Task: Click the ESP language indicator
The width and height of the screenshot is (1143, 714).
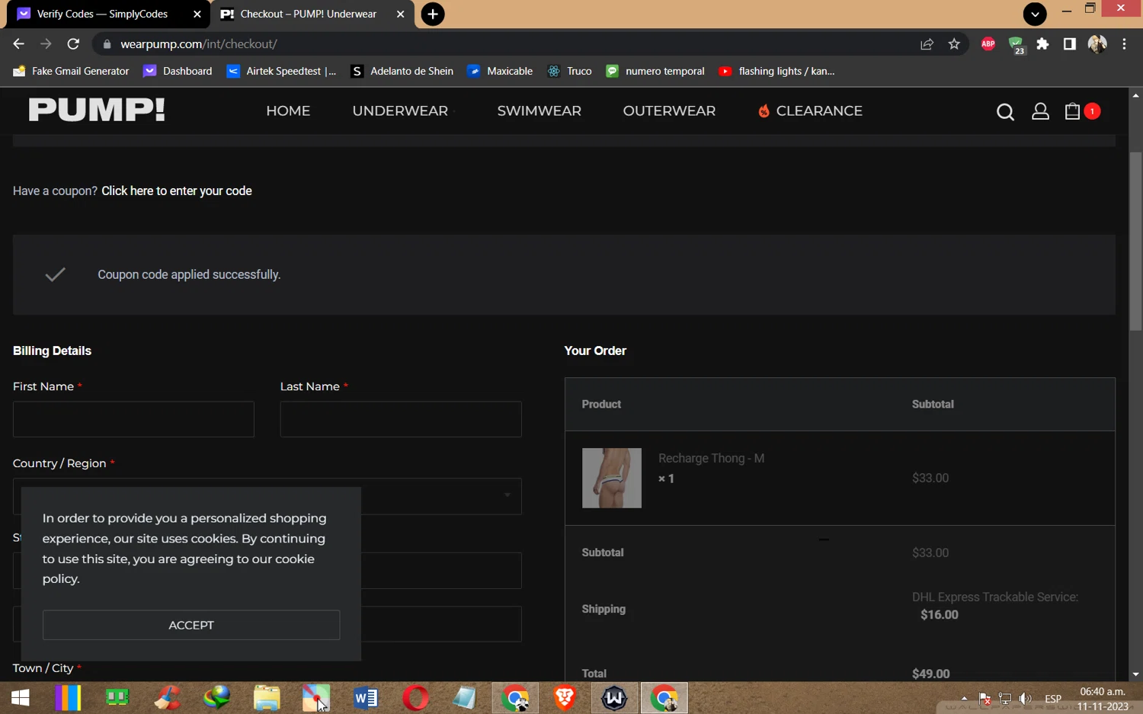Action: 1053,699
